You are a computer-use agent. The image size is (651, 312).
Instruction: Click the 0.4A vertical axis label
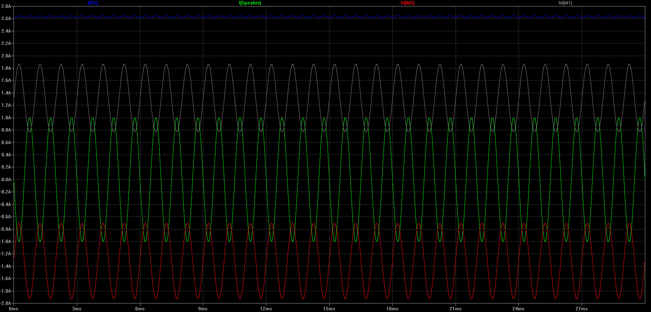pyautogui.click(x=6, y=155)
